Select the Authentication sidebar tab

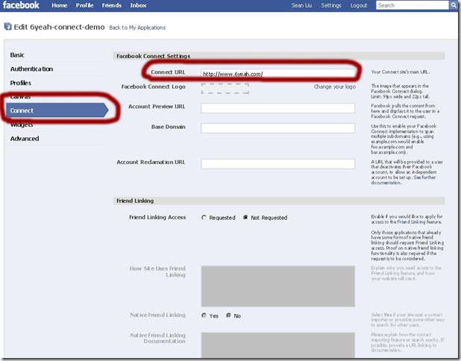[31, 69]
